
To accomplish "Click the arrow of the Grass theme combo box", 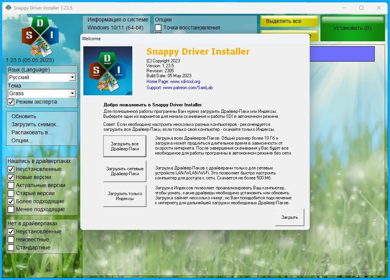I will [x=72, y=93].
